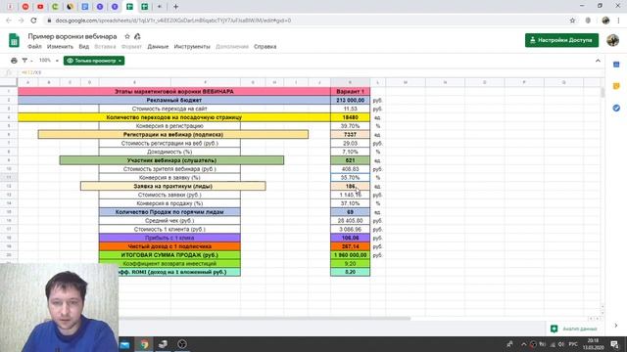
Task: Select the 'Рекламный бюджет' row label
Action: [174, 100]
